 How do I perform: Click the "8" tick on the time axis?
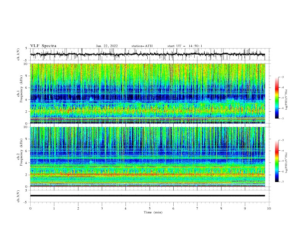(x=221, y=208)
